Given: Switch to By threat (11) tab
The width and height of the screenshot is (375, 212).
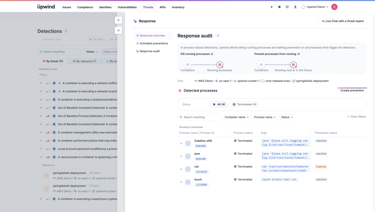Looking at the screenshot, I should [53, 61].
